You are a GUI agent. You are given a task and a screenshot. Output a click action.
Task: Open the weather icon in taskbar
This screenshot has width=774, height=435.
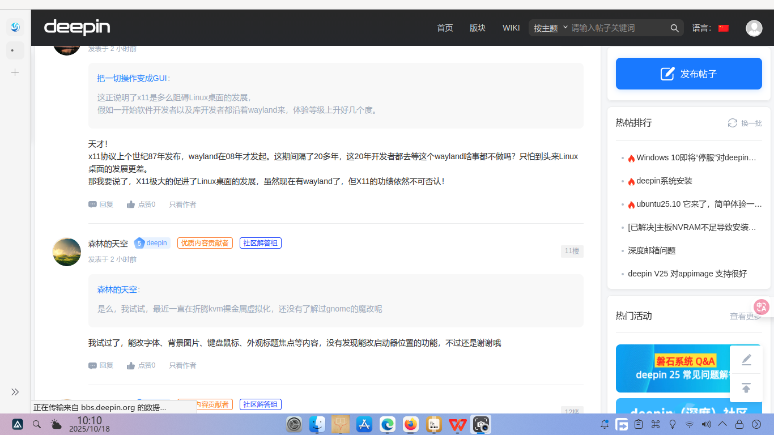[56, 424]
